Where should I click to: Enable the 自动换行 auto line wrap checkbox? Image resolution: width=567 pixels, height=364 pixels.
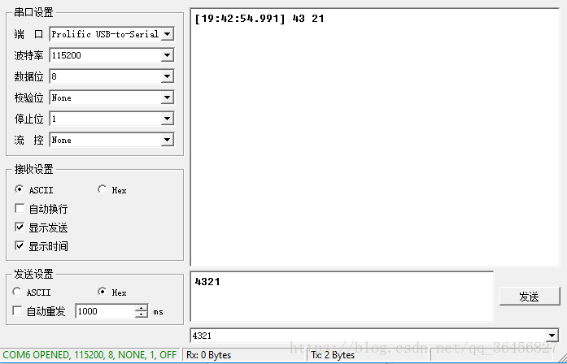pyautogui.click(x=41, y=208)
